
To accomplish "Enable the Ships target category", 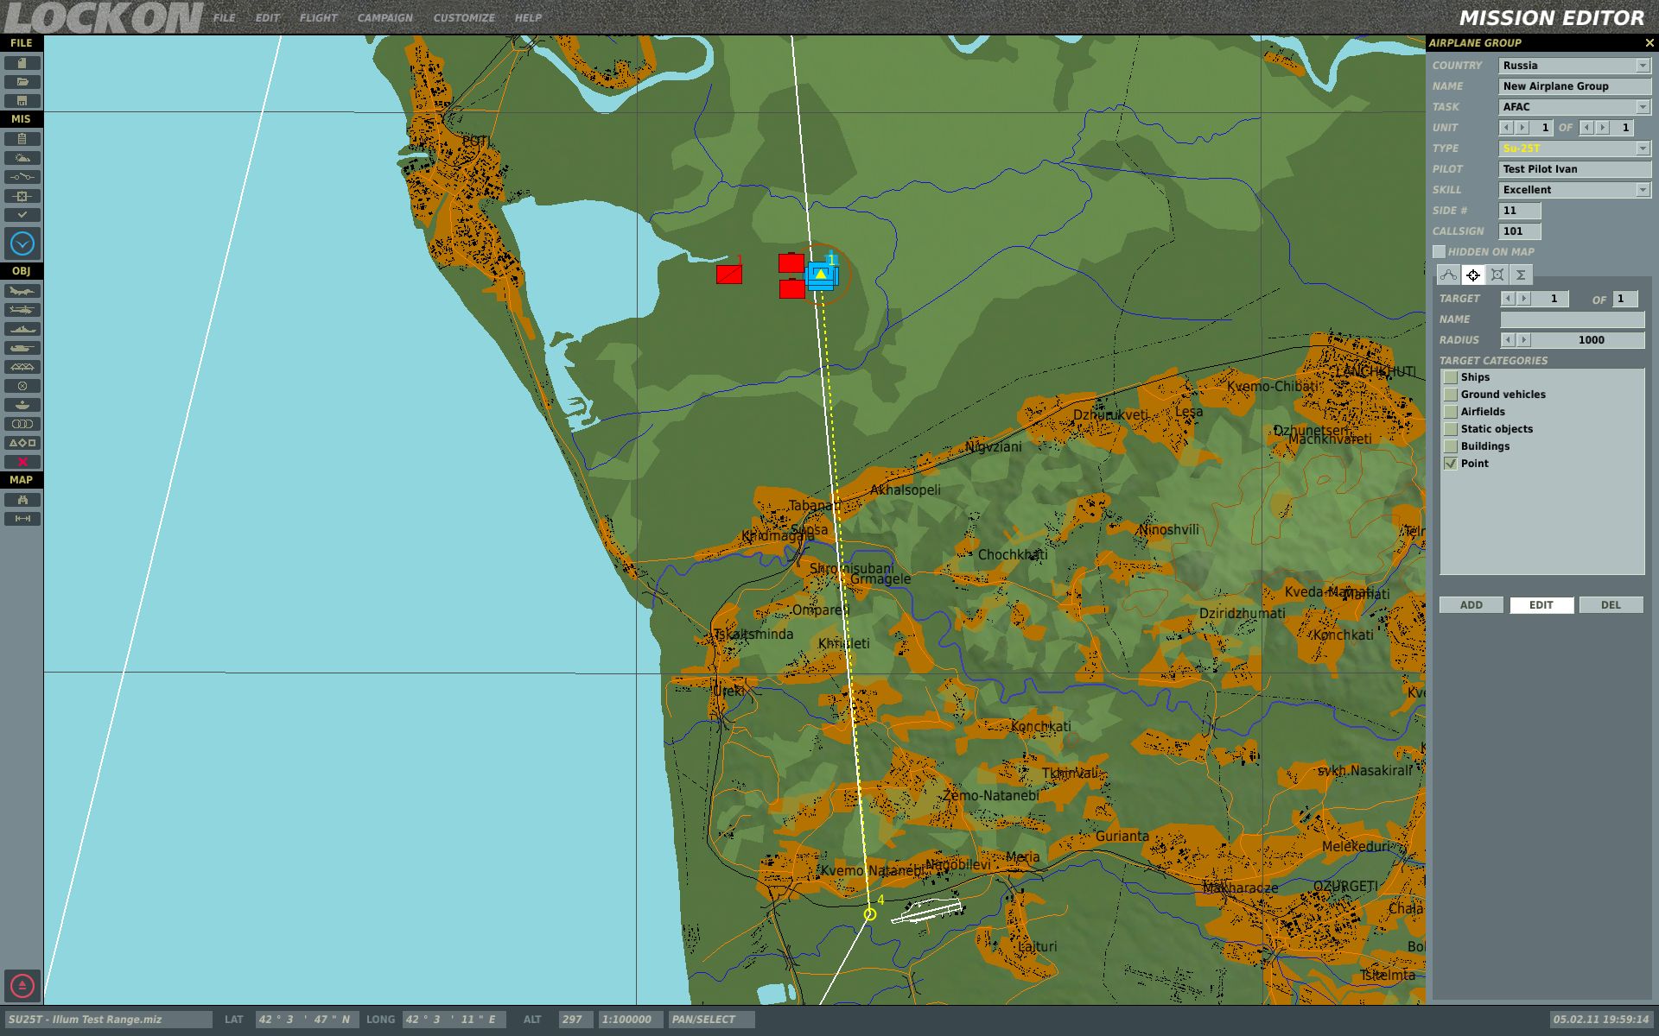I will coord(1451,377).
